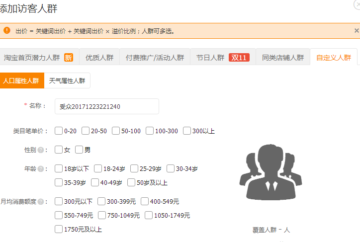Click the help icon next to 年龄
Screen dimensions: 360x242
pyautogui.click(x=40, y=169)
